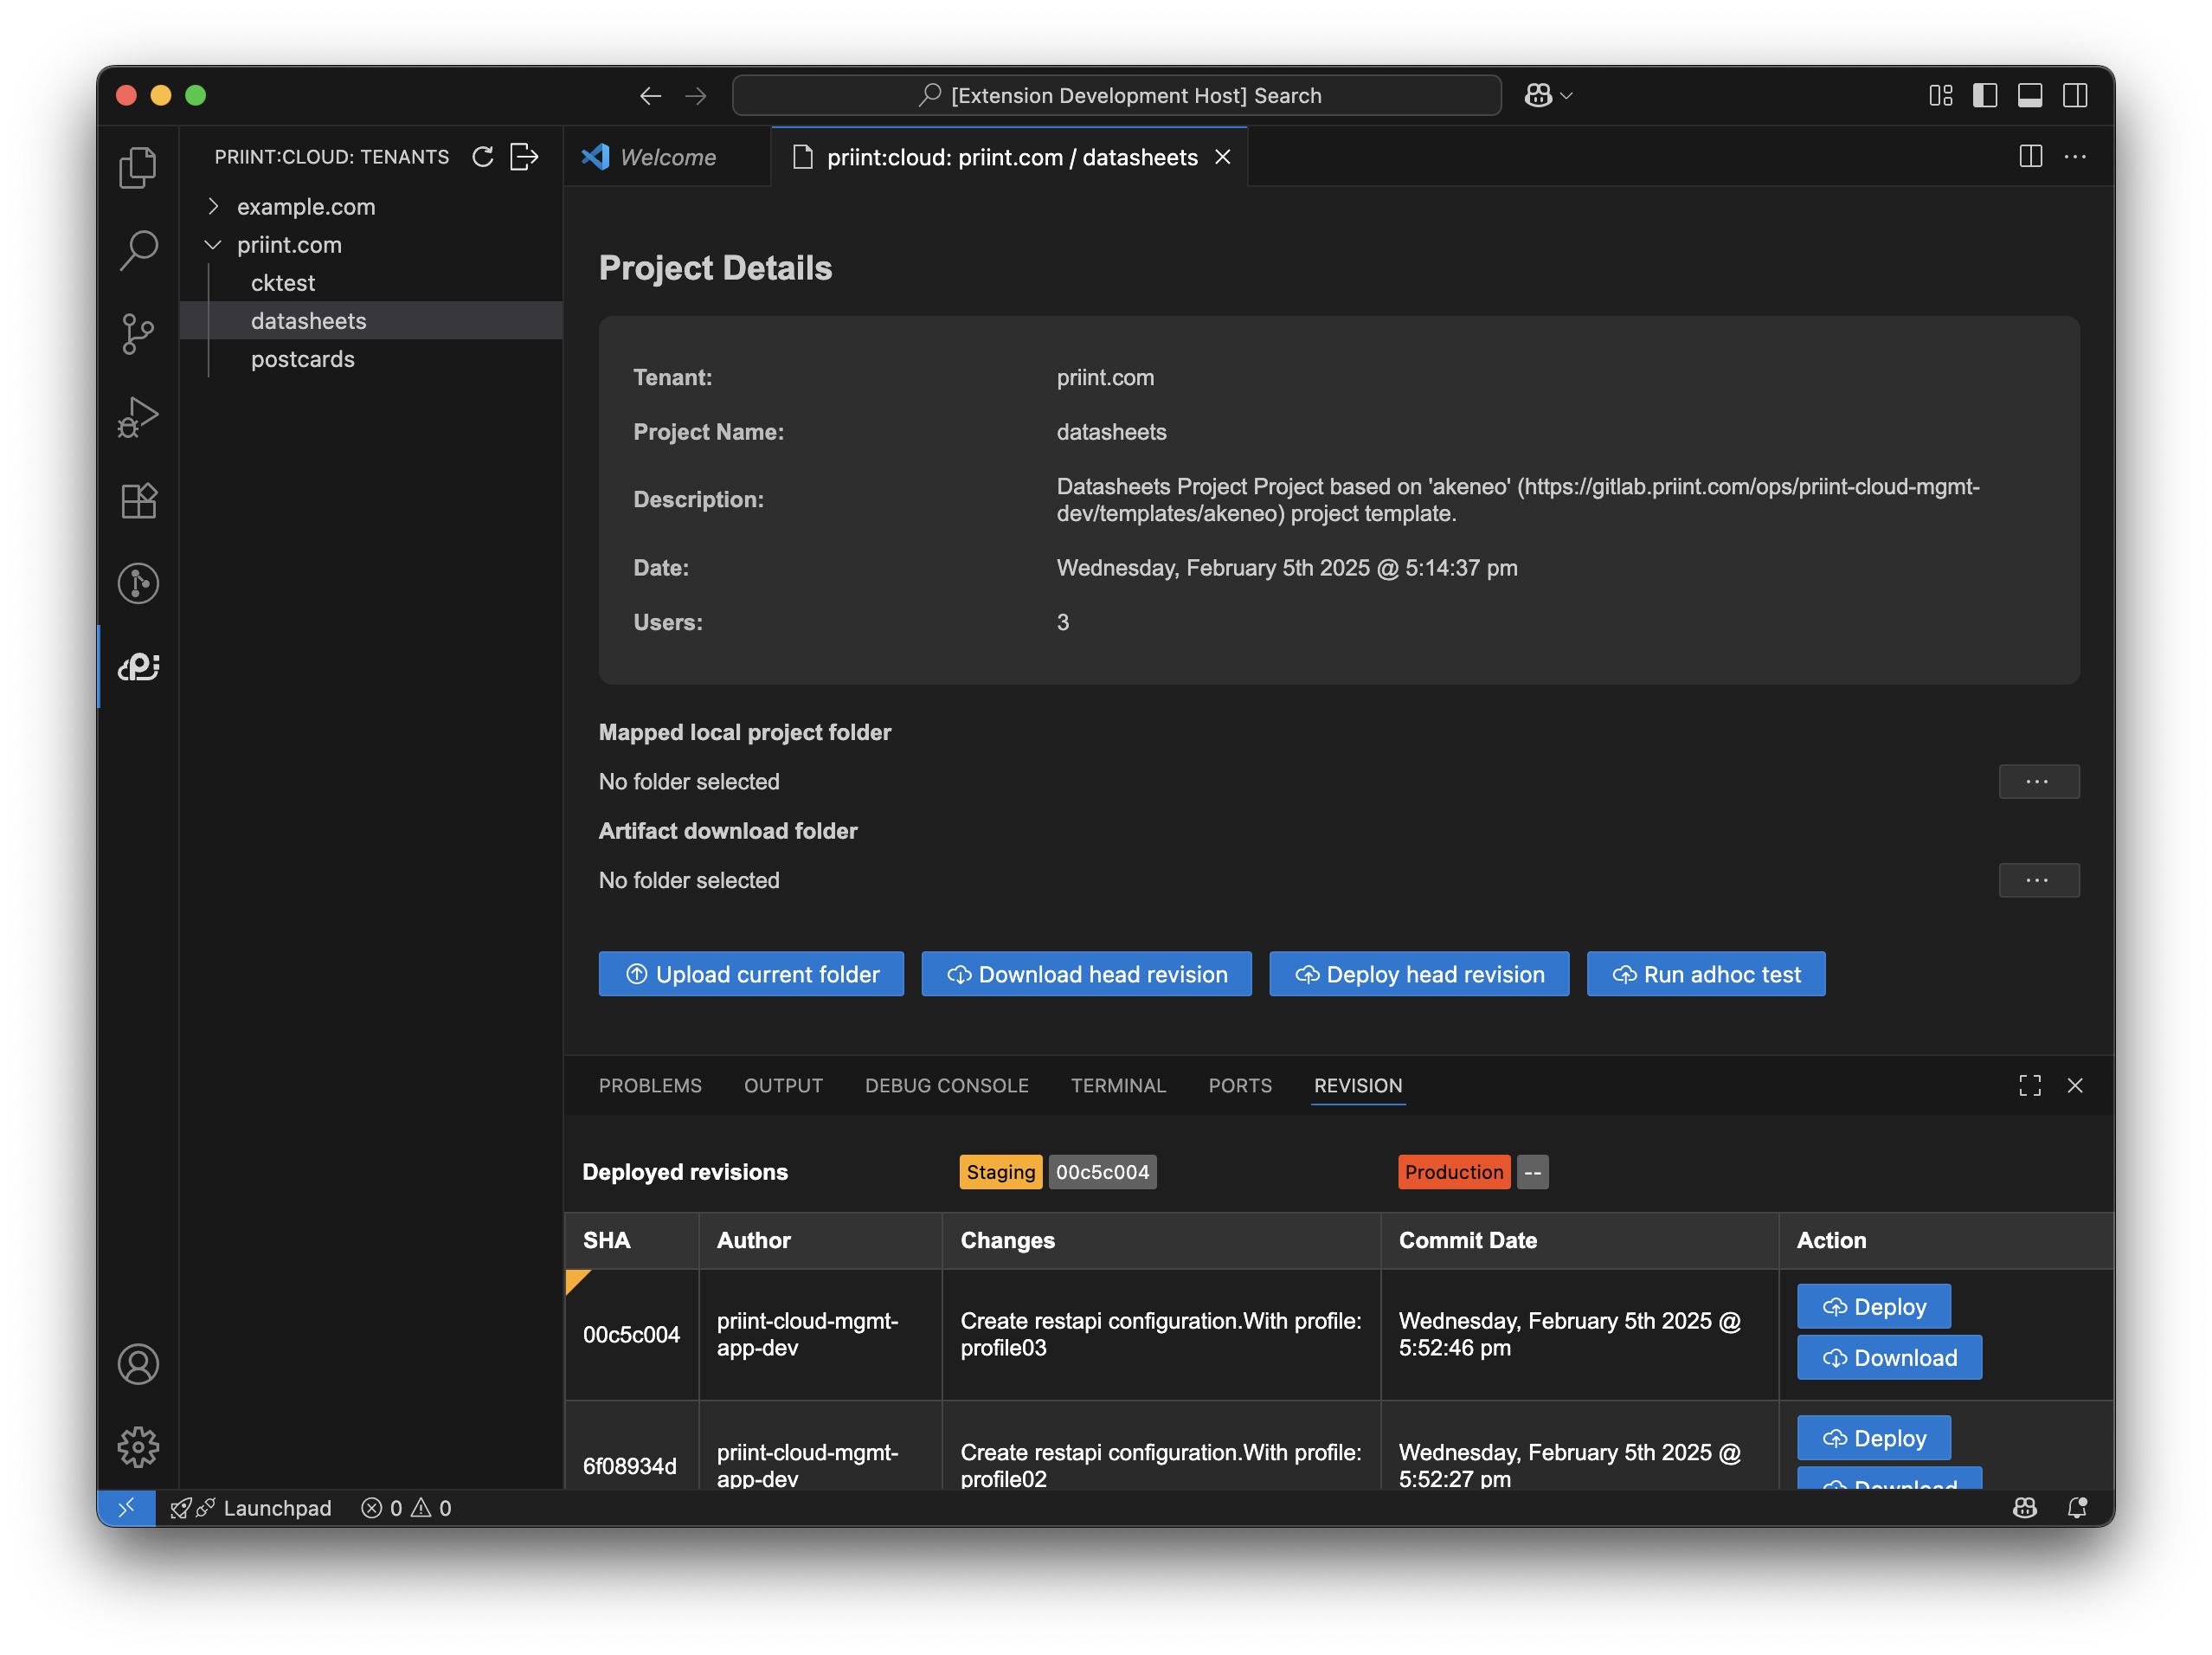The image size is (2212, 1655).
Task: Open the Run and Debug view
Action: (138, 417)
